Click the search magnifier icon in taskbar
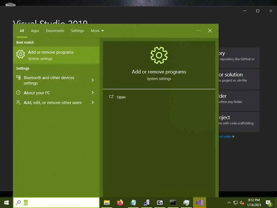The width and height of the screenshot is (277, 208). coord(18,203)
